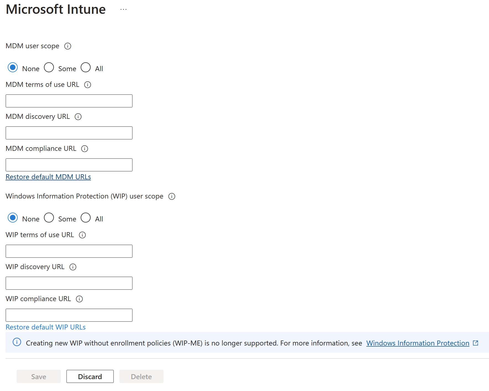Show info tooltip for MDM terms of use URL

(88, 85)
